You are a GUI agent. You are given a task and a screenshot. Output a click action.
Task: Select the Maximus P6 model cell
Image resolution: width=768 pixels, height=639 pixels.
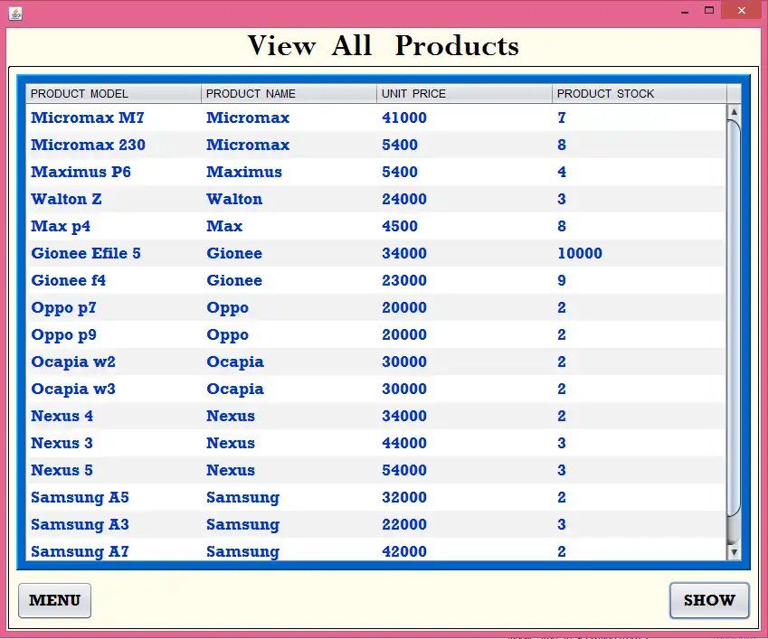(x=114, y=172)
